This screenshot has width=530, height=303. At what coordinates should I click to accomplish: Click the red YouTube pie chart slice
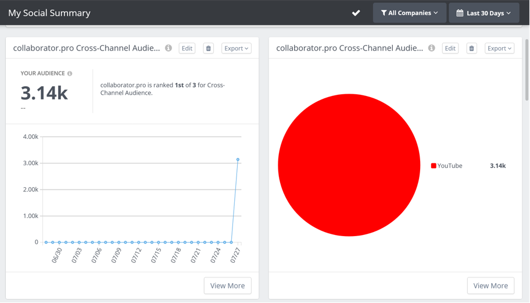tap(349, 165)
